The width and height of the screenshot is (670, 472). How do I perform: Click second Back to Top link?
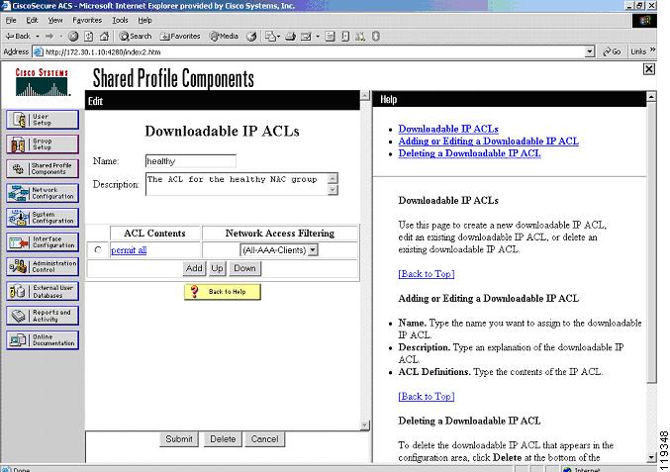click(426, 397)
